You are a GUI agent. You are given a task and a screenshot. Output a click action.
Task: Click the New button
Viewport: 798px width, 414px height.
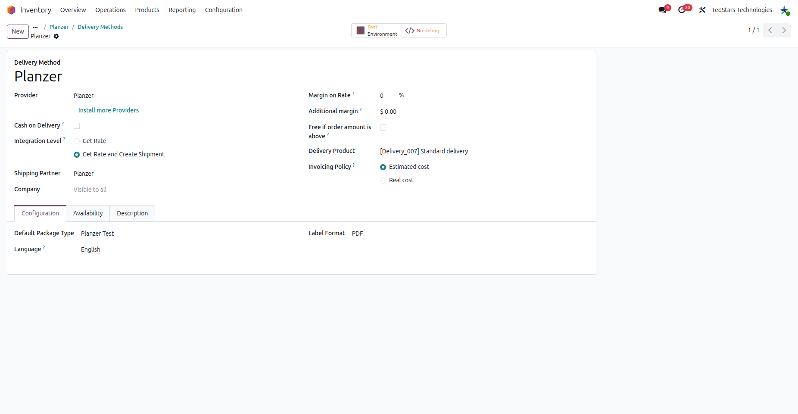[x=18, y=31]
